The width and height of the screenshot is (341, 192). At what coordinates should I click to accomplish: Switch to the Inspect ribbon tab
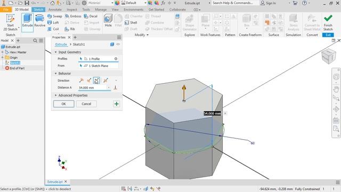click(72, 10)
